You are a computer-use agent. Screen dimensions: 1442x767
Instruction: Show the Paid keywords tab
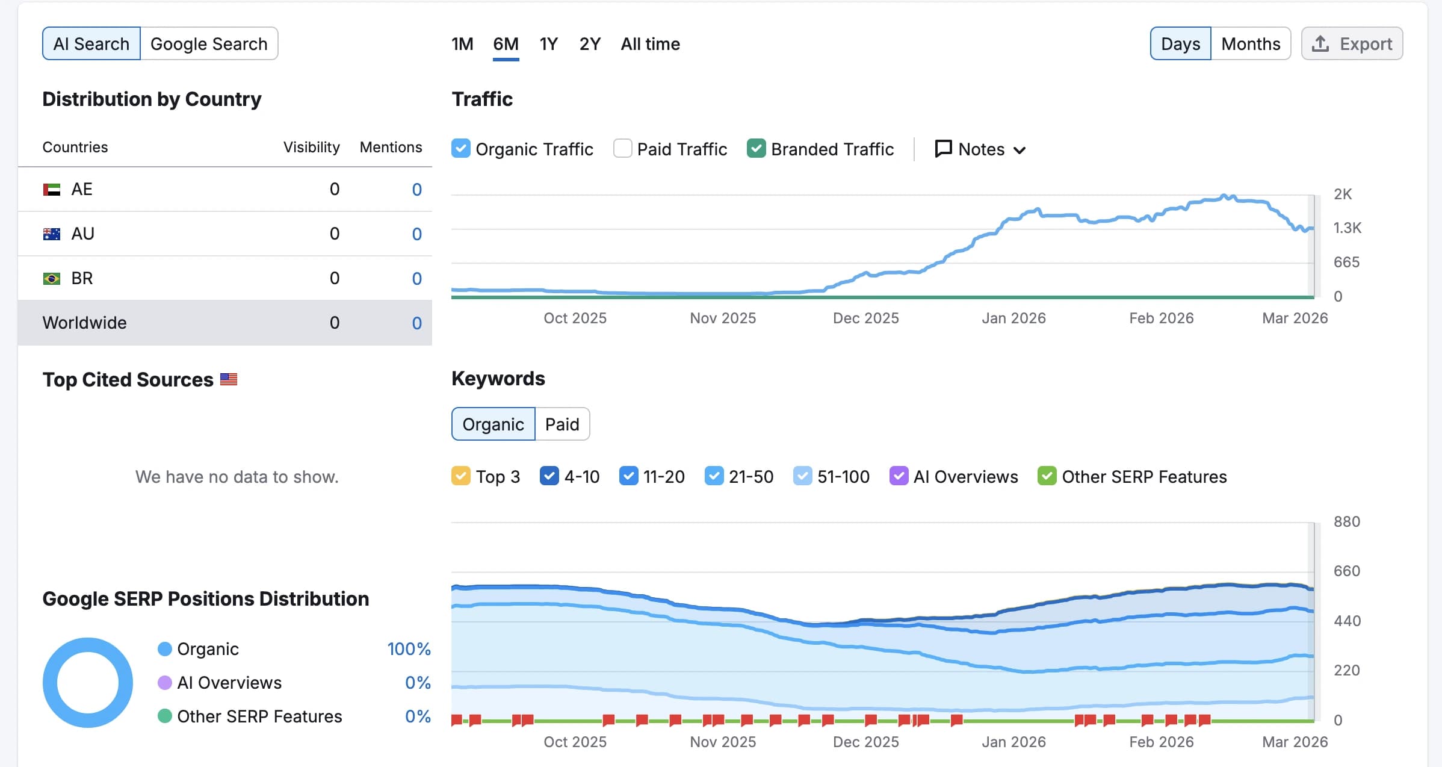click(x=562, y=424)
